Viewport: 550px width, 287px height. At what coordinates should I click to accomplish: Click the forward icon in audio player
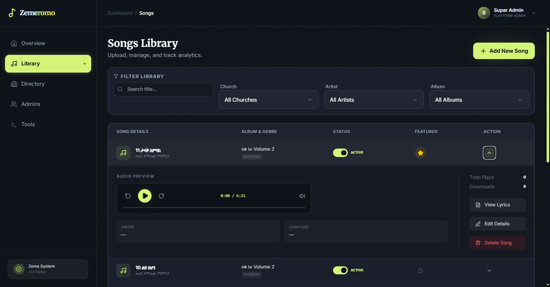161,196
